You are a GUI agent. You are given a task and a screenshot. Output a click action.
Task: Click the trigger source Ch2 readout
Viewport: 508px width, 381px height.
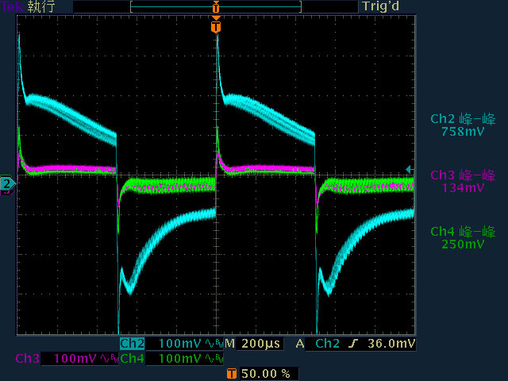[x=327, y=344]
